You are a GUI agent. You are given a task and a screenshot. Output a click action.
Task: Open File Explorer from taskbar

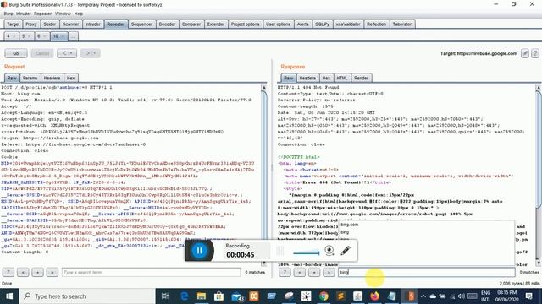point(202,296)
